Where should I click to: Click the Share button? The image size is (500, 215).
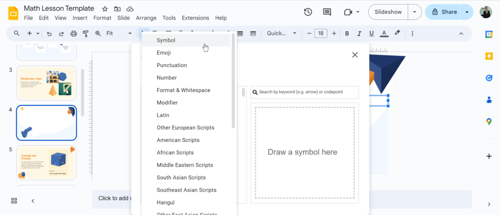pos(443,12)
